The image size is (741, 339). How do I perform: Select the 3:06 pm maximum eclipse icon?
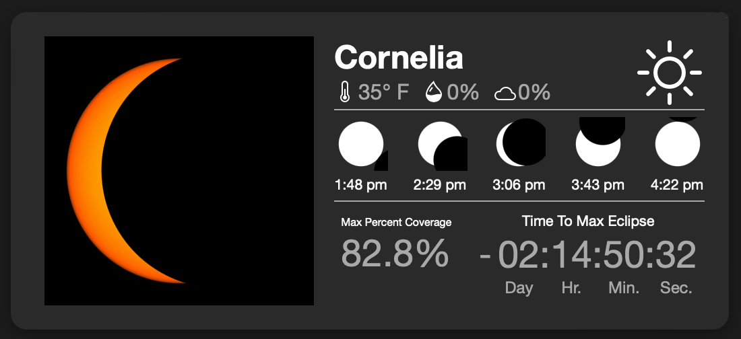519,143
